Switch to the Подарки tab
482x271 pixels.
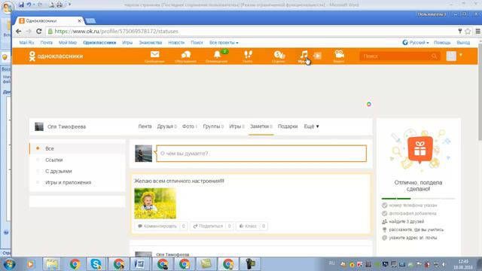coord(288,126)
